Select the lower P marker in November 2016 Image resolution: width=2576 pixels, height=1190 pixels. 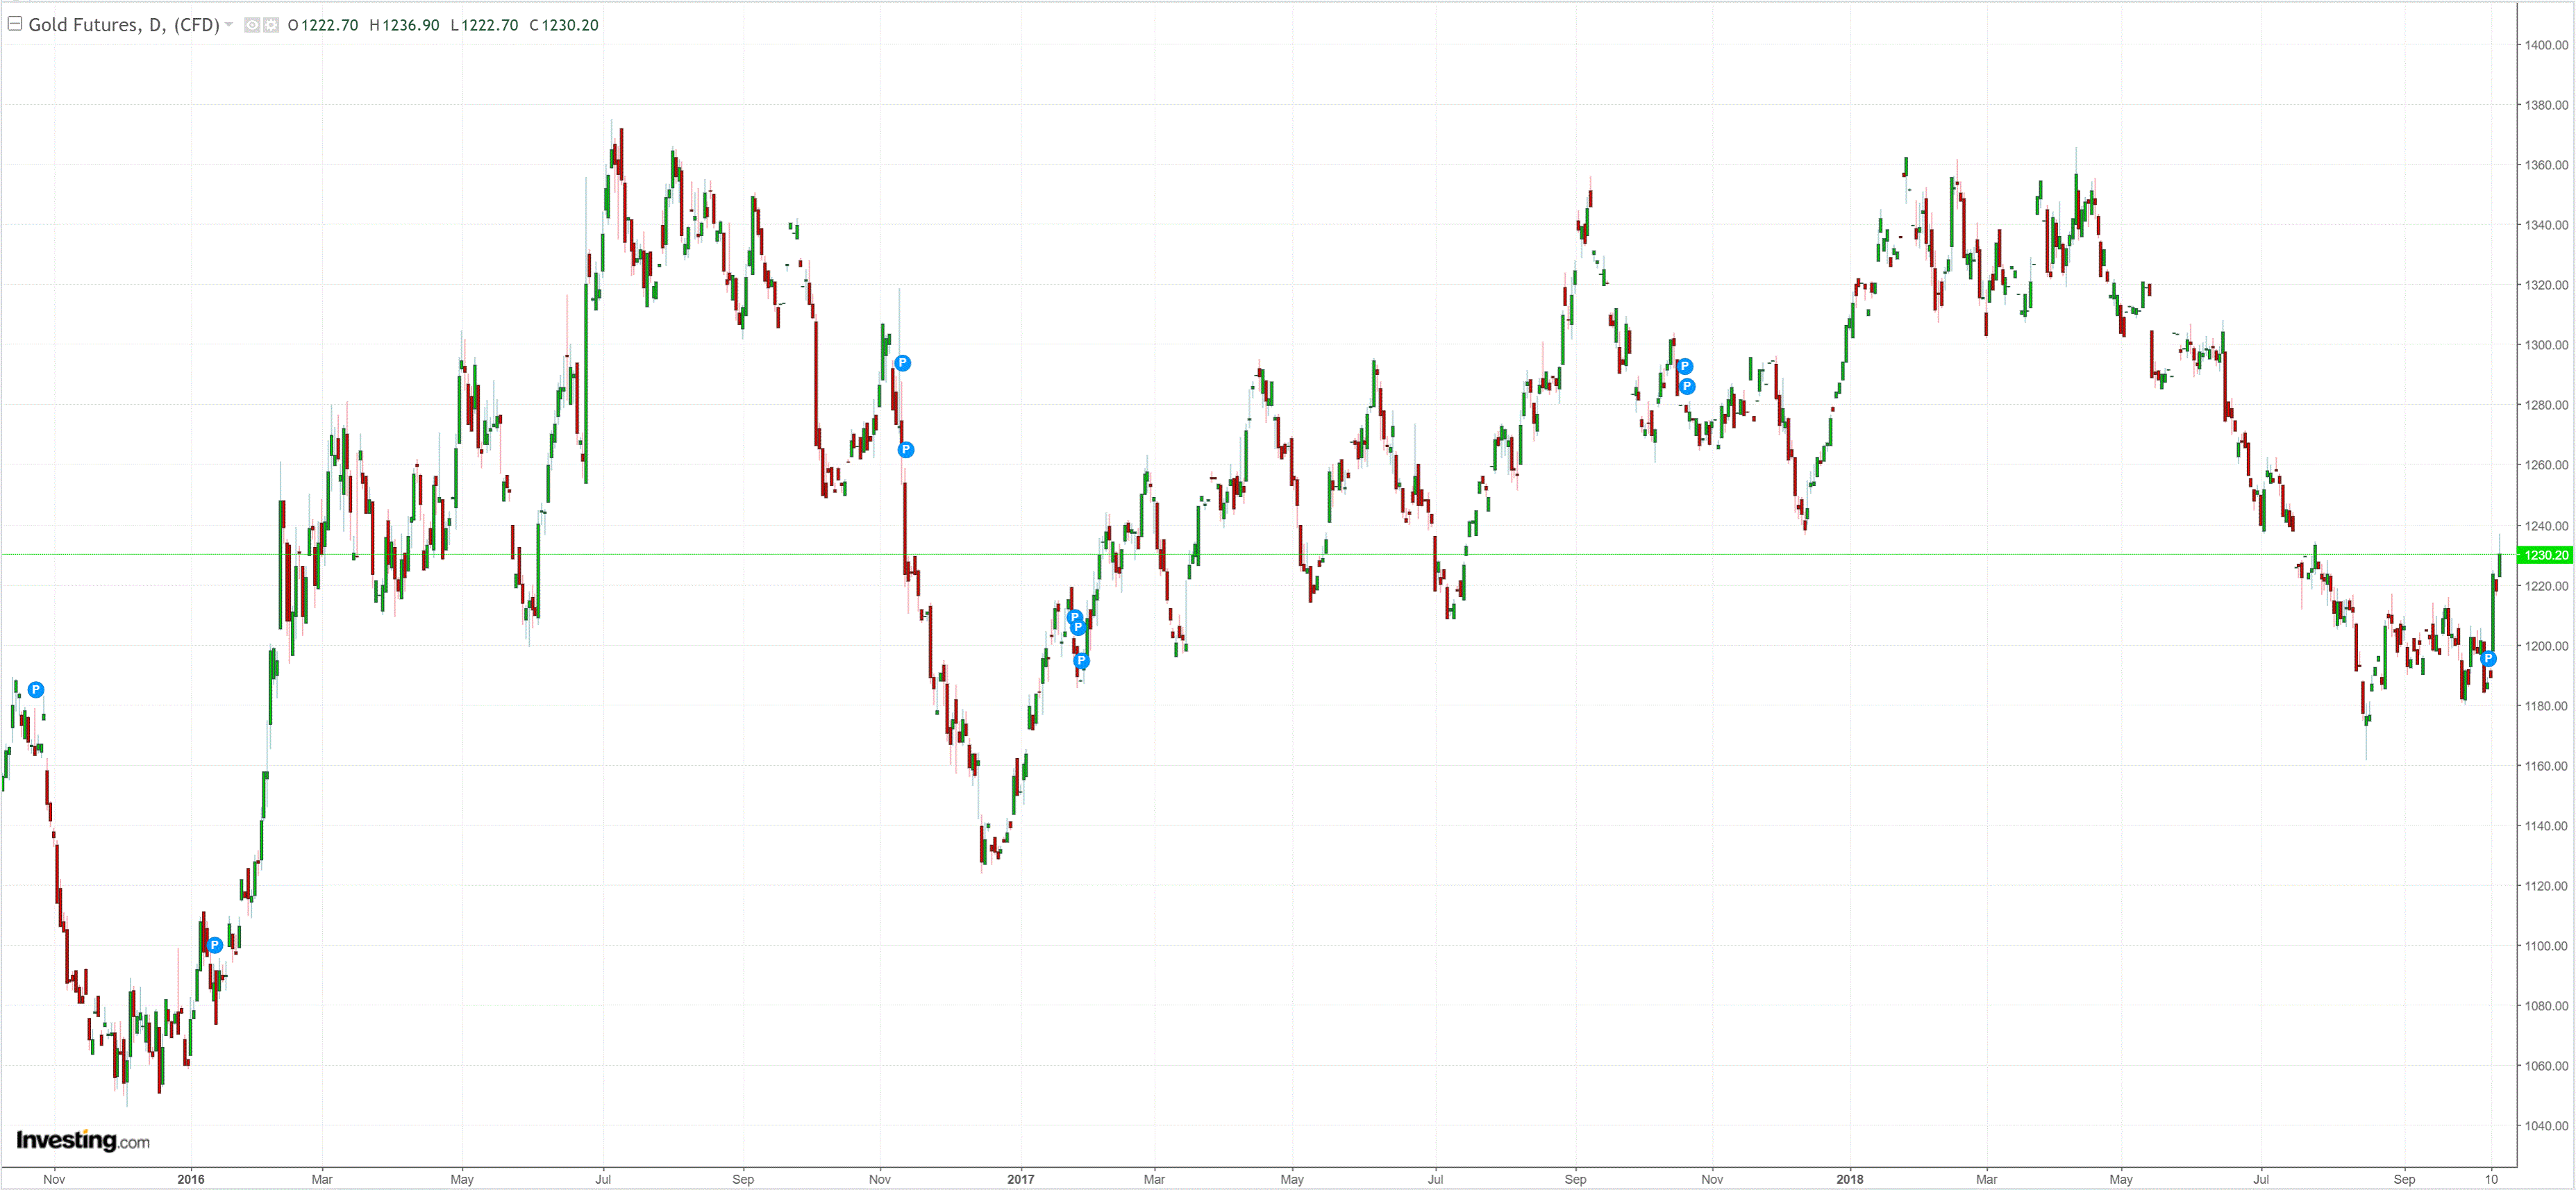905,450
